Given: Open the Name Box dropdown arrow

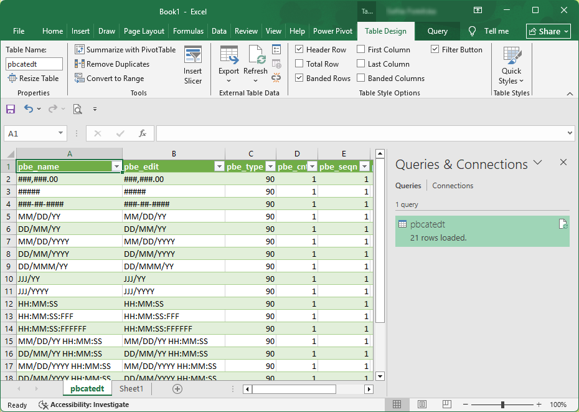Looking at the screenshot, I should tap(60, 133).
